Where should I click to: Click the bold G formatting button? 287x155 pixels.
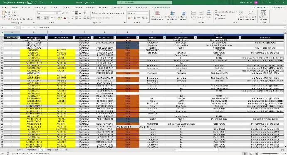click(x=38, y=18)
